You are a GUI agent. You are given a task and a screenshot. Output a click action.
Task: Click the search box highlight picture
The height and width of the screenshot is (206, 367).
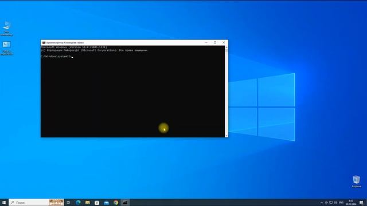coord(56,203)
